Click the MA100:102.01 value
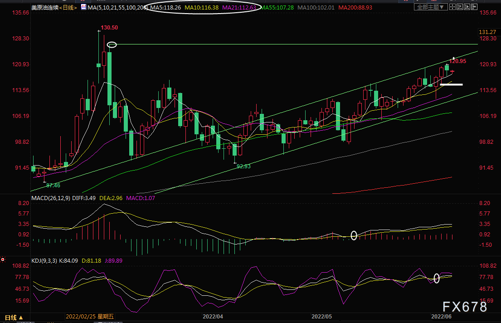 point(316,7)
